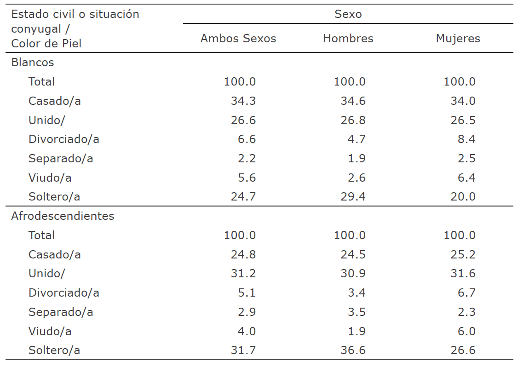This screenshot has width=518, height=367.
Task: Select the Ambos Sexos column header
Action: click(238, 39)
